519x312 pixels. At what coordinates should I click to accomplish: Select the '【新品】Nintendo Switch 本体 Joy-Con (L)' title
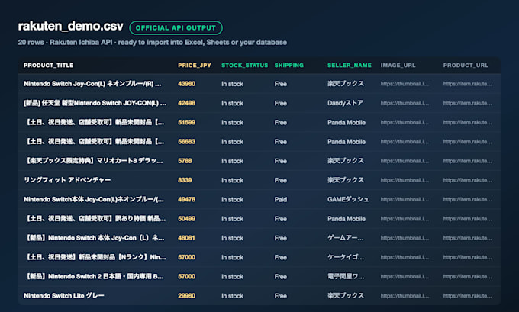coord(94,237)
